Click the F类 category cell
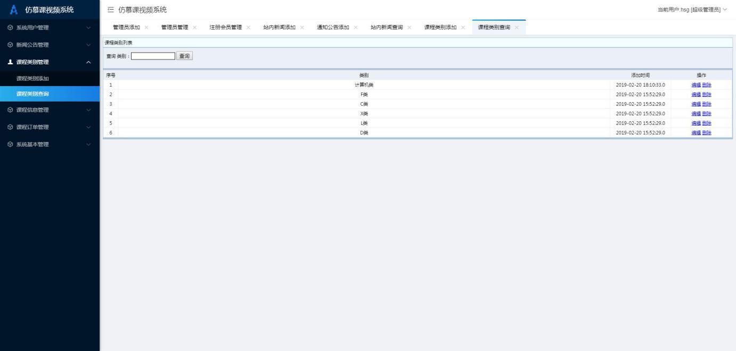Viewport: 736px width, 351px height. pos(364,95)
